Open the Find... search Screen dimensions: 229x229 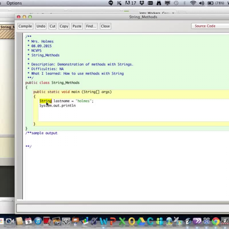(91, 26)
